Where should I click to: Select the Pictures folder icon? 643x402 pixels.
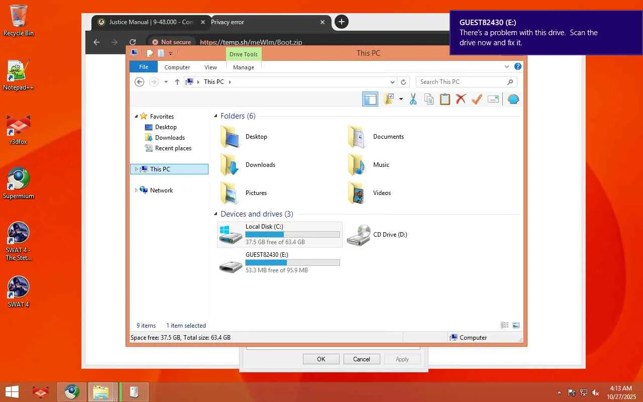pyautogui.click(x=230, y=193)
